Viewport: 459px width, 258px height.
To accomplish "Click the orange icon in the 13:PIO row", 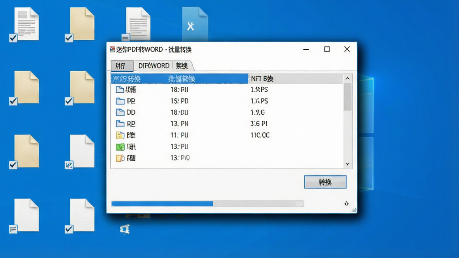I will 120,158.
